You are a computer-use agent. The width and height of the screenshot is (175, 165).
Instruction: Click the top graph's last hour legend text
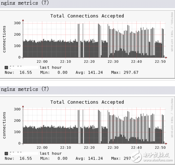(x=51, y=67)
